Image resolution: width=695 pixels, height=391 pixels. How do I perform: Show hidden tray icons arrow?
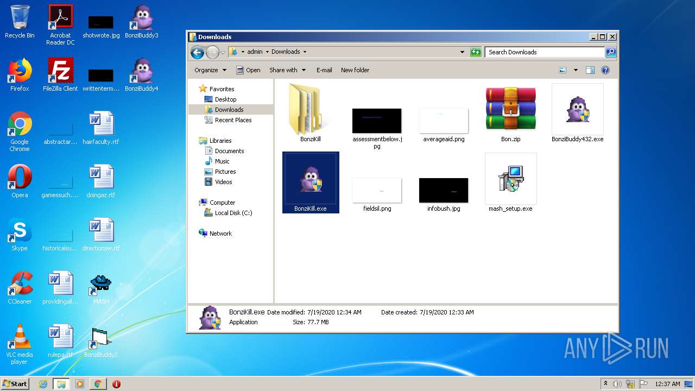[605, 384]
